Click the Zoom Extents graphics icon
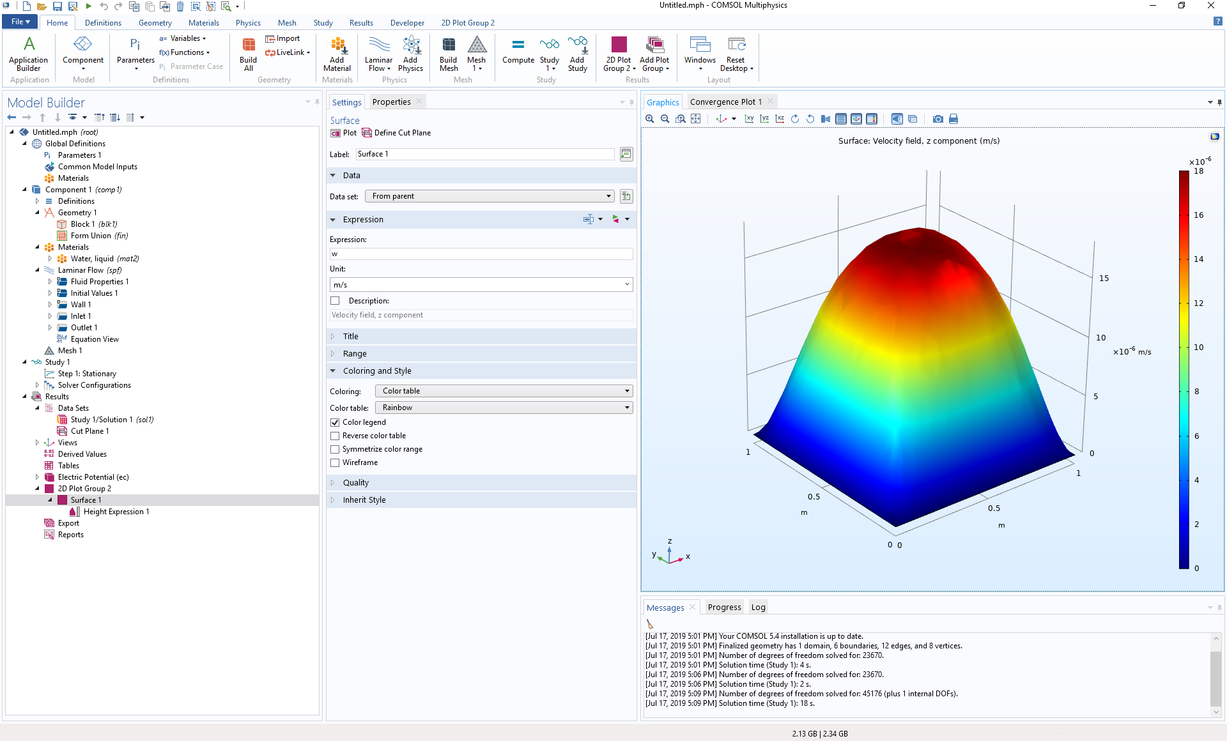1227x741 pixels. click(696, 119)
